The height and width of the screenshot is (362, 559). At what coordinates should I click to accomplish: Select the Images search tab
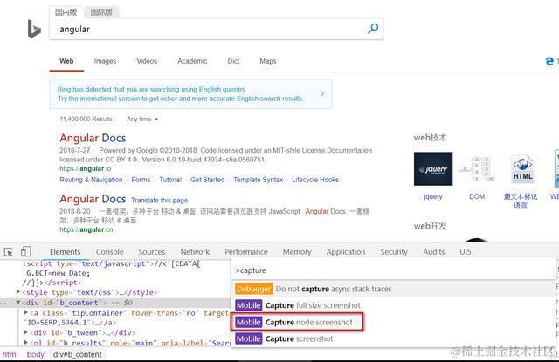105,61
